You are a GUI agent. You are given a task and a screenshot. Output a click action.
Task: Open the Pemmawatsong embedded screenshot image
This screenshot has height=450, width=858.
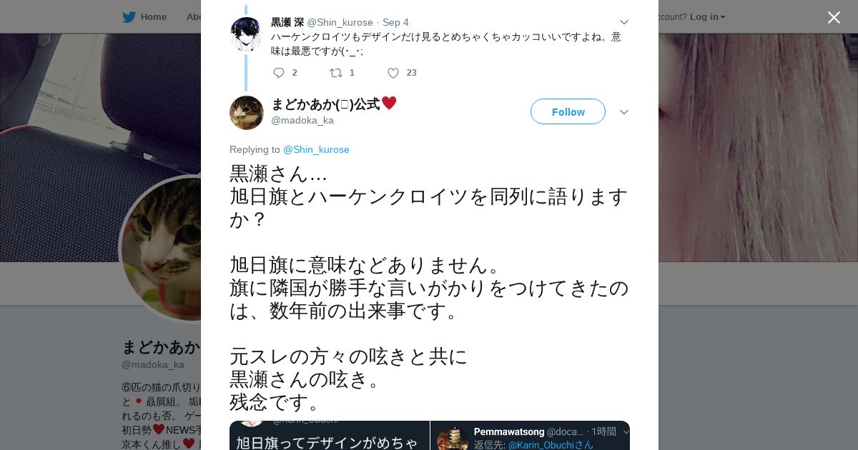(x=531, y=435)
